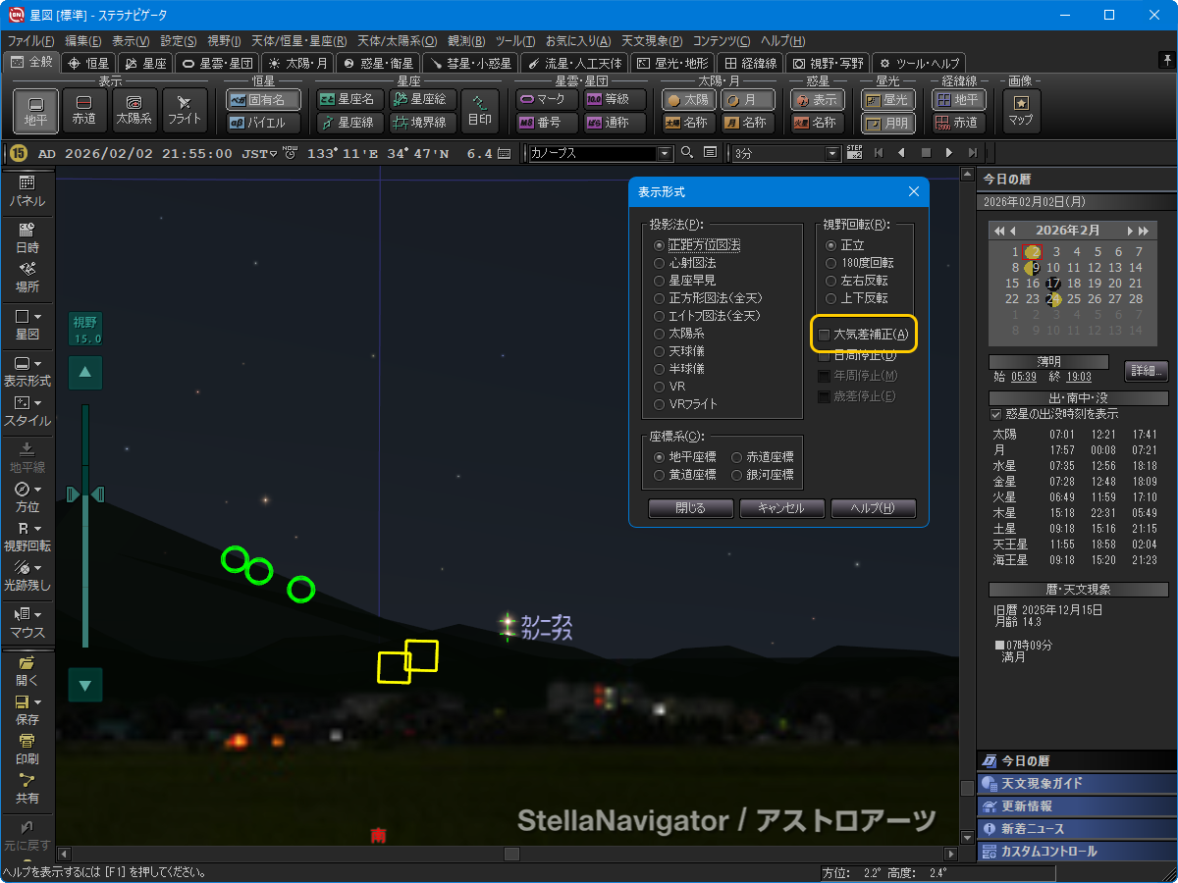Click the 場所 location icon in sidebar

(x=27, y=277)
